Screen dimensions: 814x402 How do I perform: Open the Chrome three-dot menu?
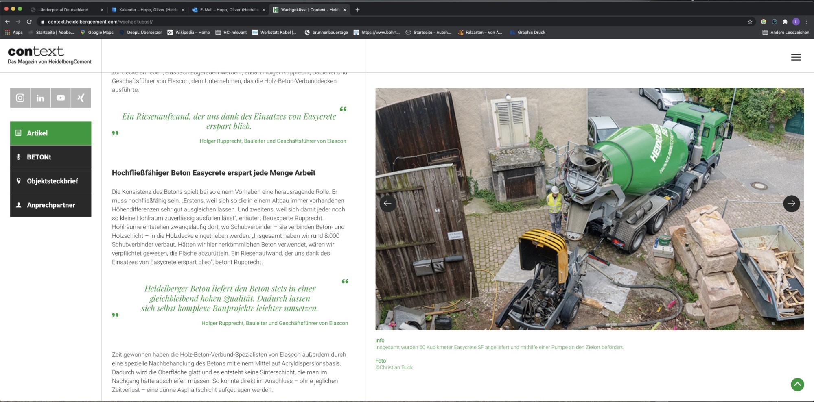[807, 22]
